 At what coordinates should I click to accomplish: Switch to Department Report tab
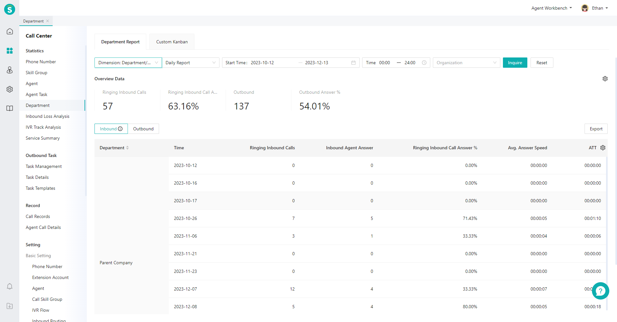coord(120,42)
